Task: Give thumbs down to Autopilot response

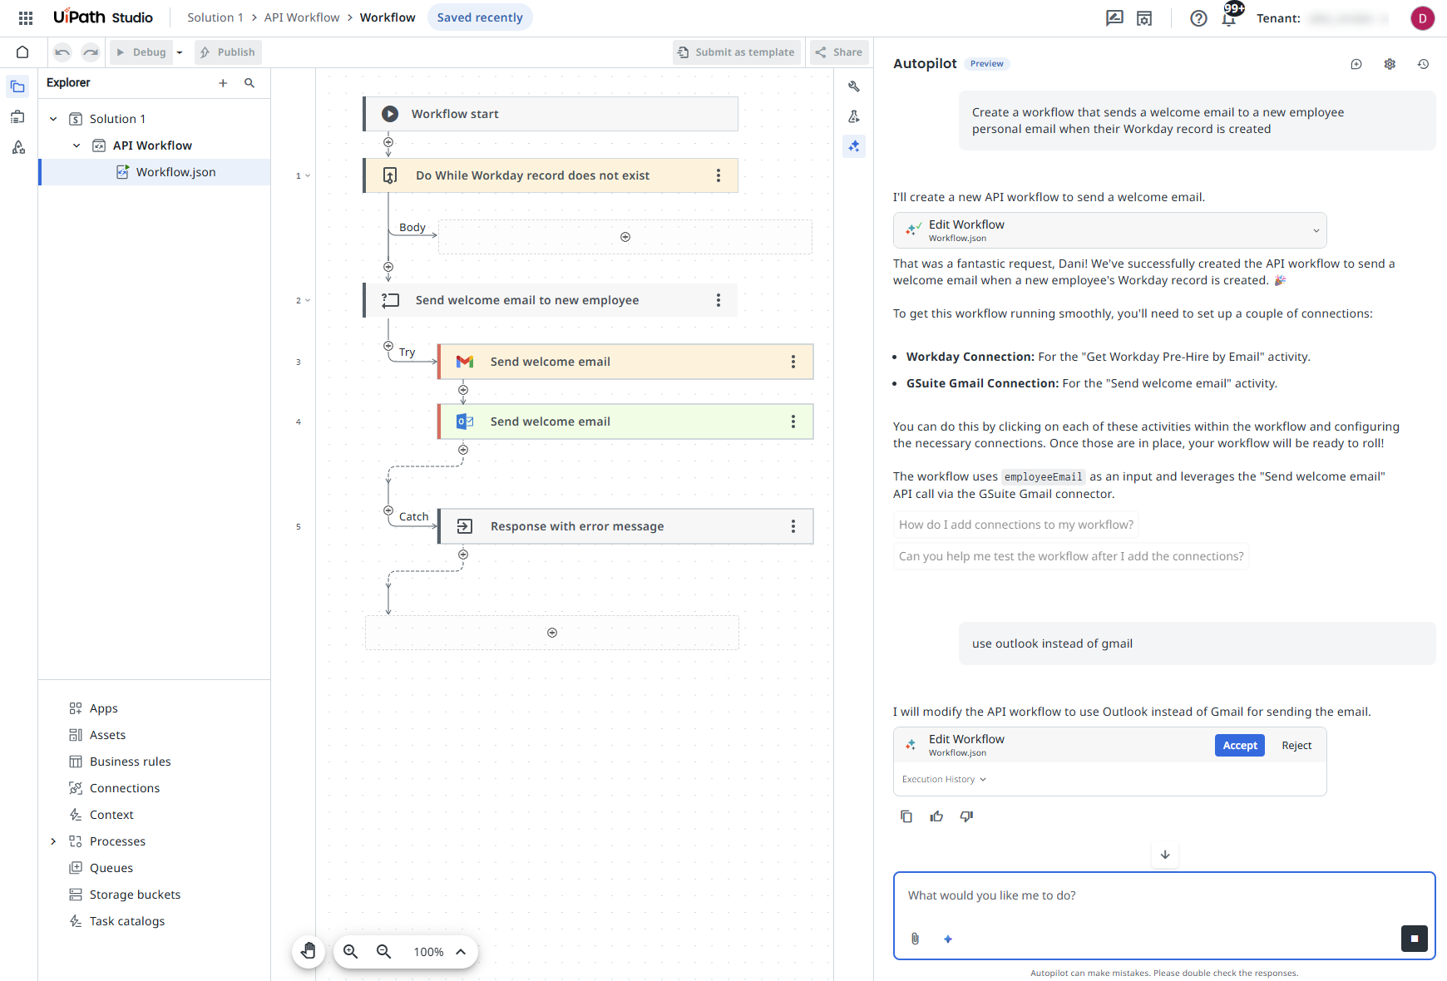Action: 966,816
